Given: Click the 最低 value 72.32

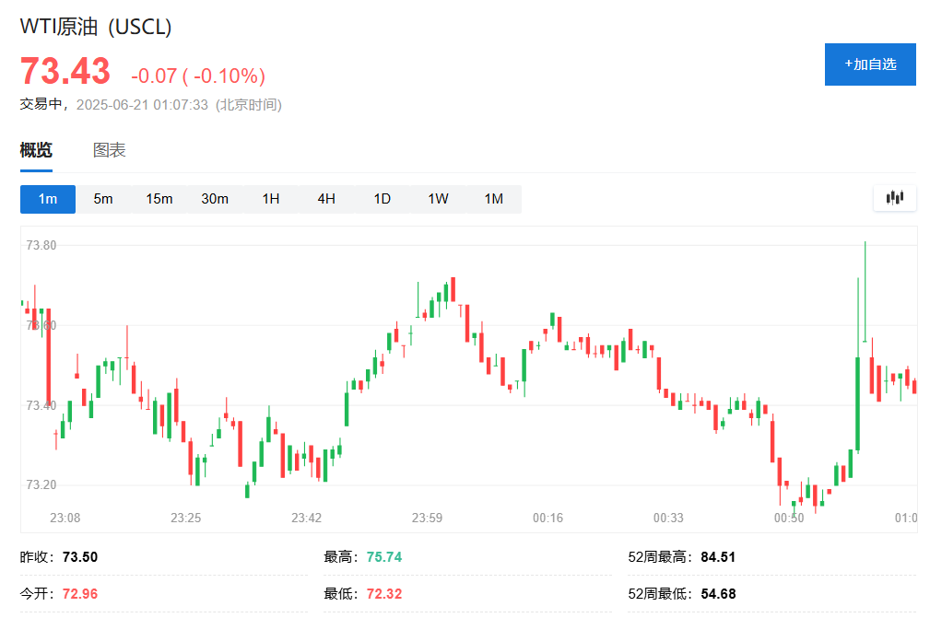Looking at the screenshot, I should pyautogui.click(x=383, y=594).
